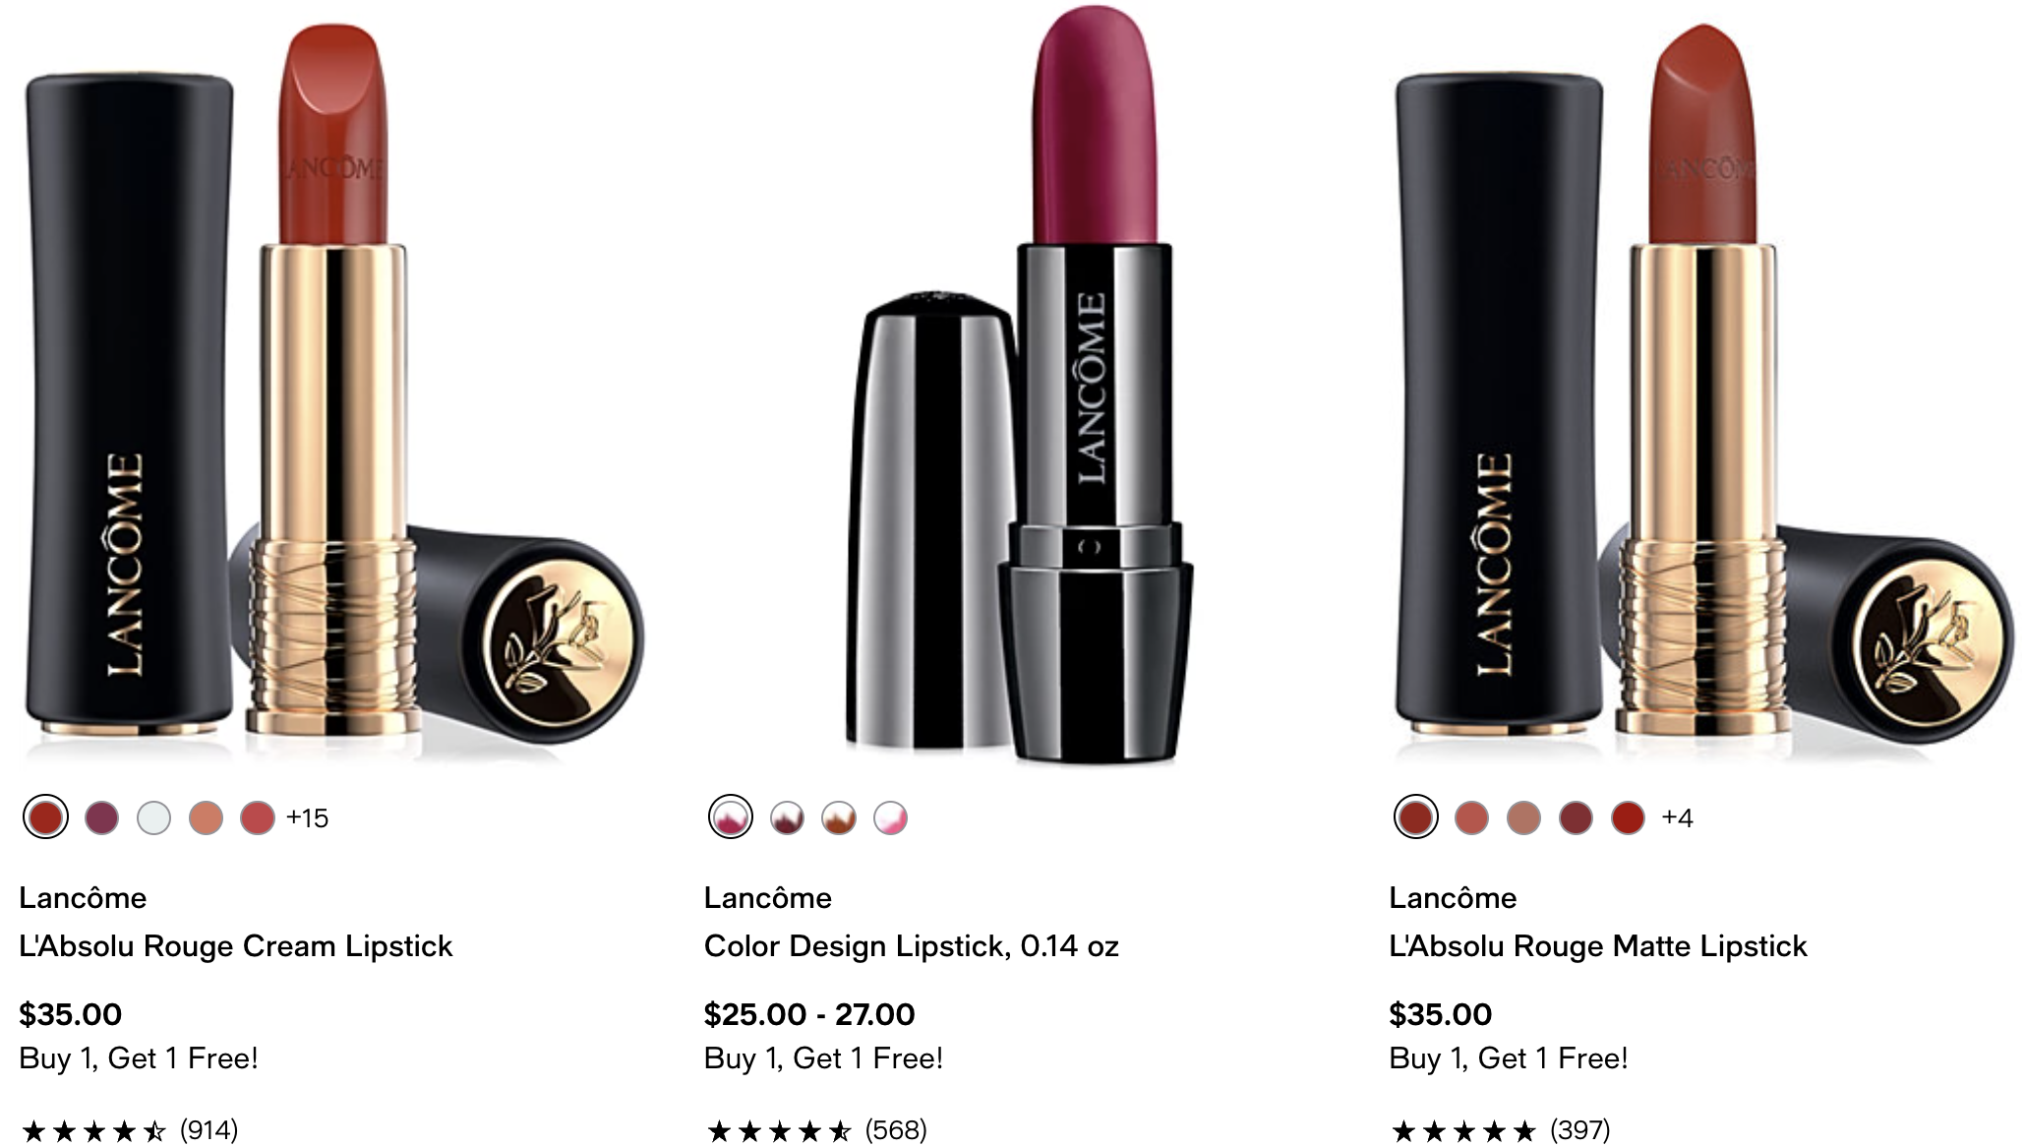The image size is (2024, 1147).
Task: Choose the white swatch for Cream Lipstick
Action: (x=153, y=817)
